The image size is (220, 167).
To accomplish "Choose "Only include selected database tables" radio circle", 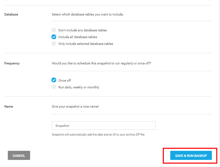I will [x=54, y=44].
